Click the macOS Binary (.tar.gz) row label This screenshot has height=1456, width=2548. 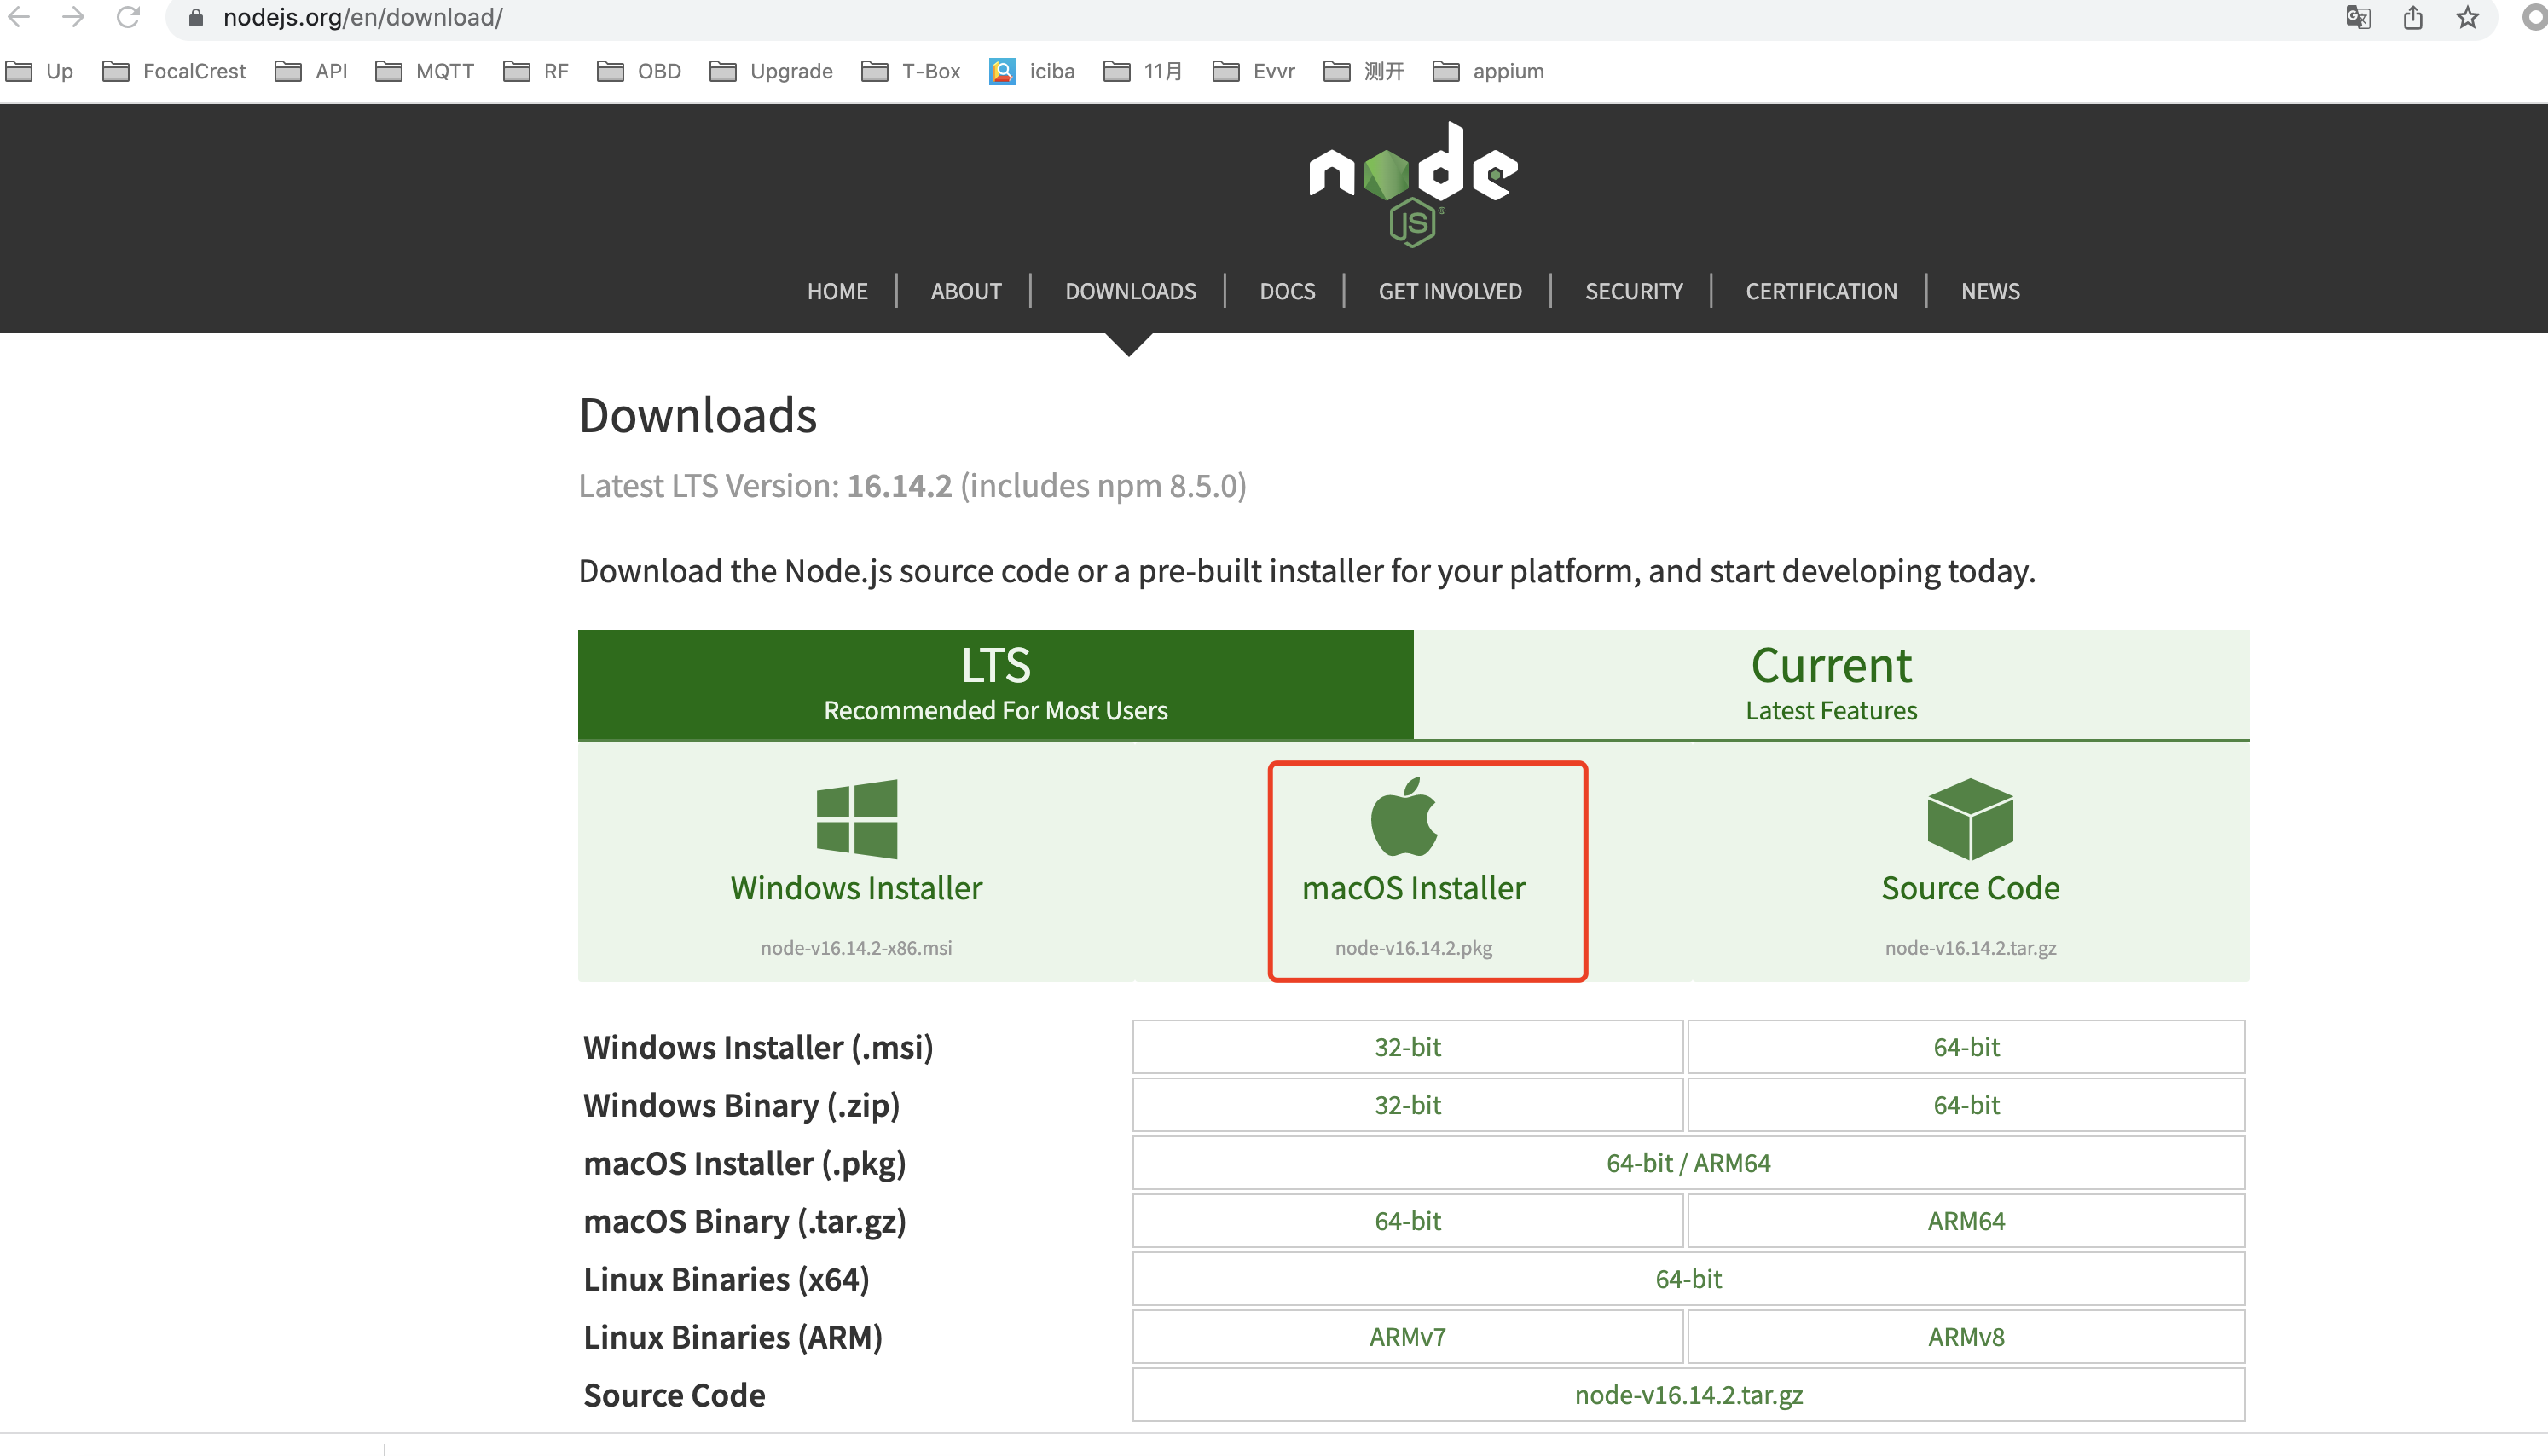click(x=745, y=1221)
